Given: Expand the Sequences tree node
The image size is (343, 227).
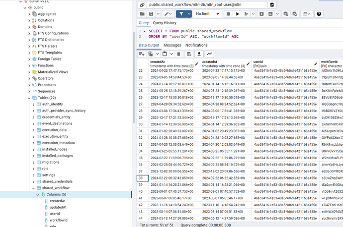Looking at the screenshot, I should (29, 91).
